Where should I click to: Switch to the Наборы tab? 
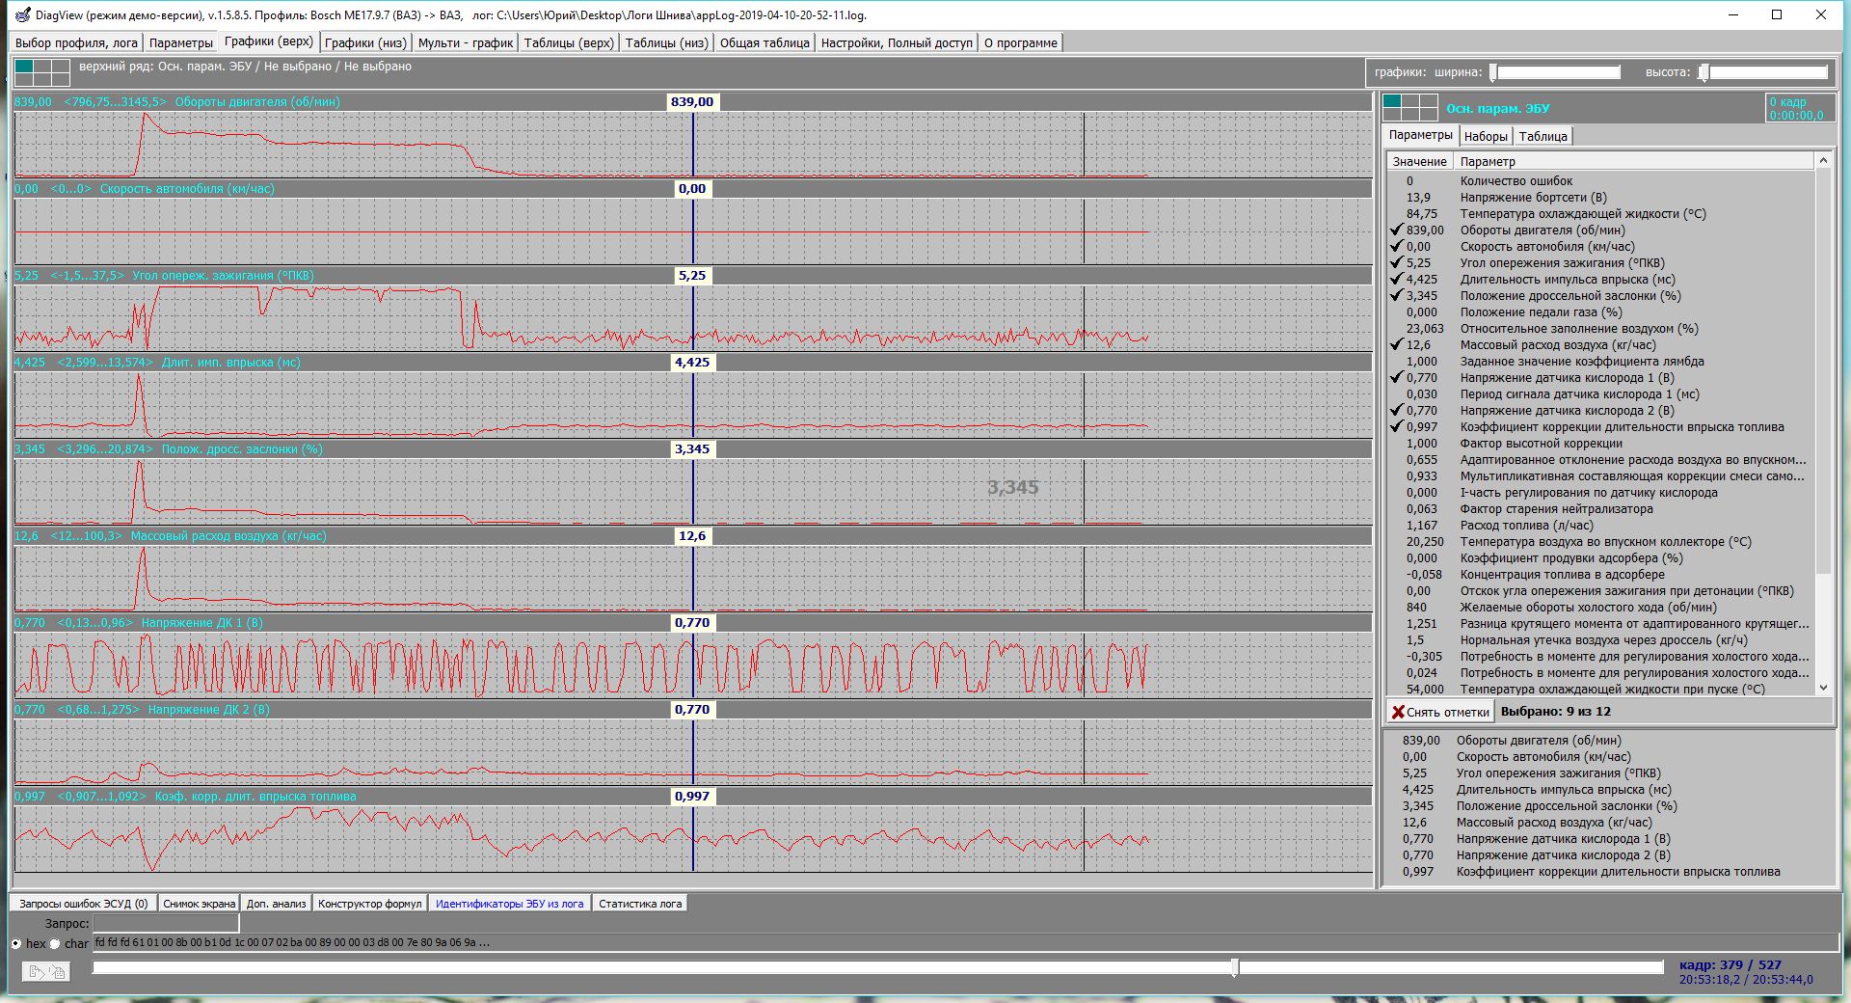tap(1486, 136)
